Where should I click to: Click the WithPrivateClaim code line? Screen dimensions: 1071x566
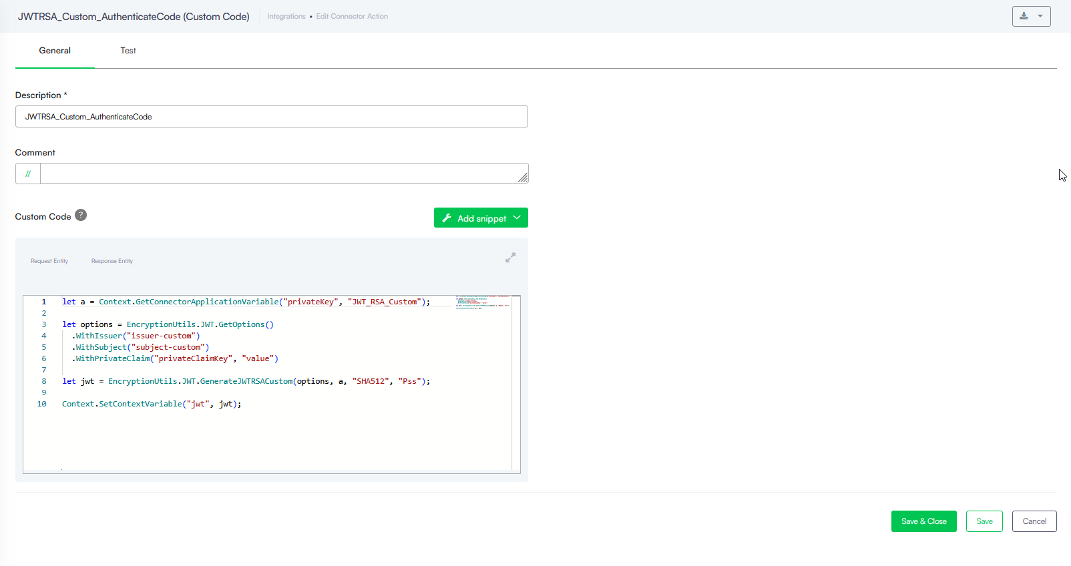pos(175,358)
